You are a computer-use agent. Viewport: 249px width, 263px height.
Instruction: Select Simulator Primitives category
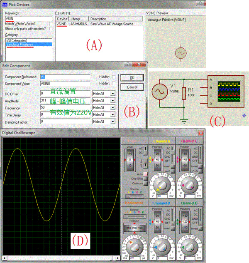click(x=29, y=45)
